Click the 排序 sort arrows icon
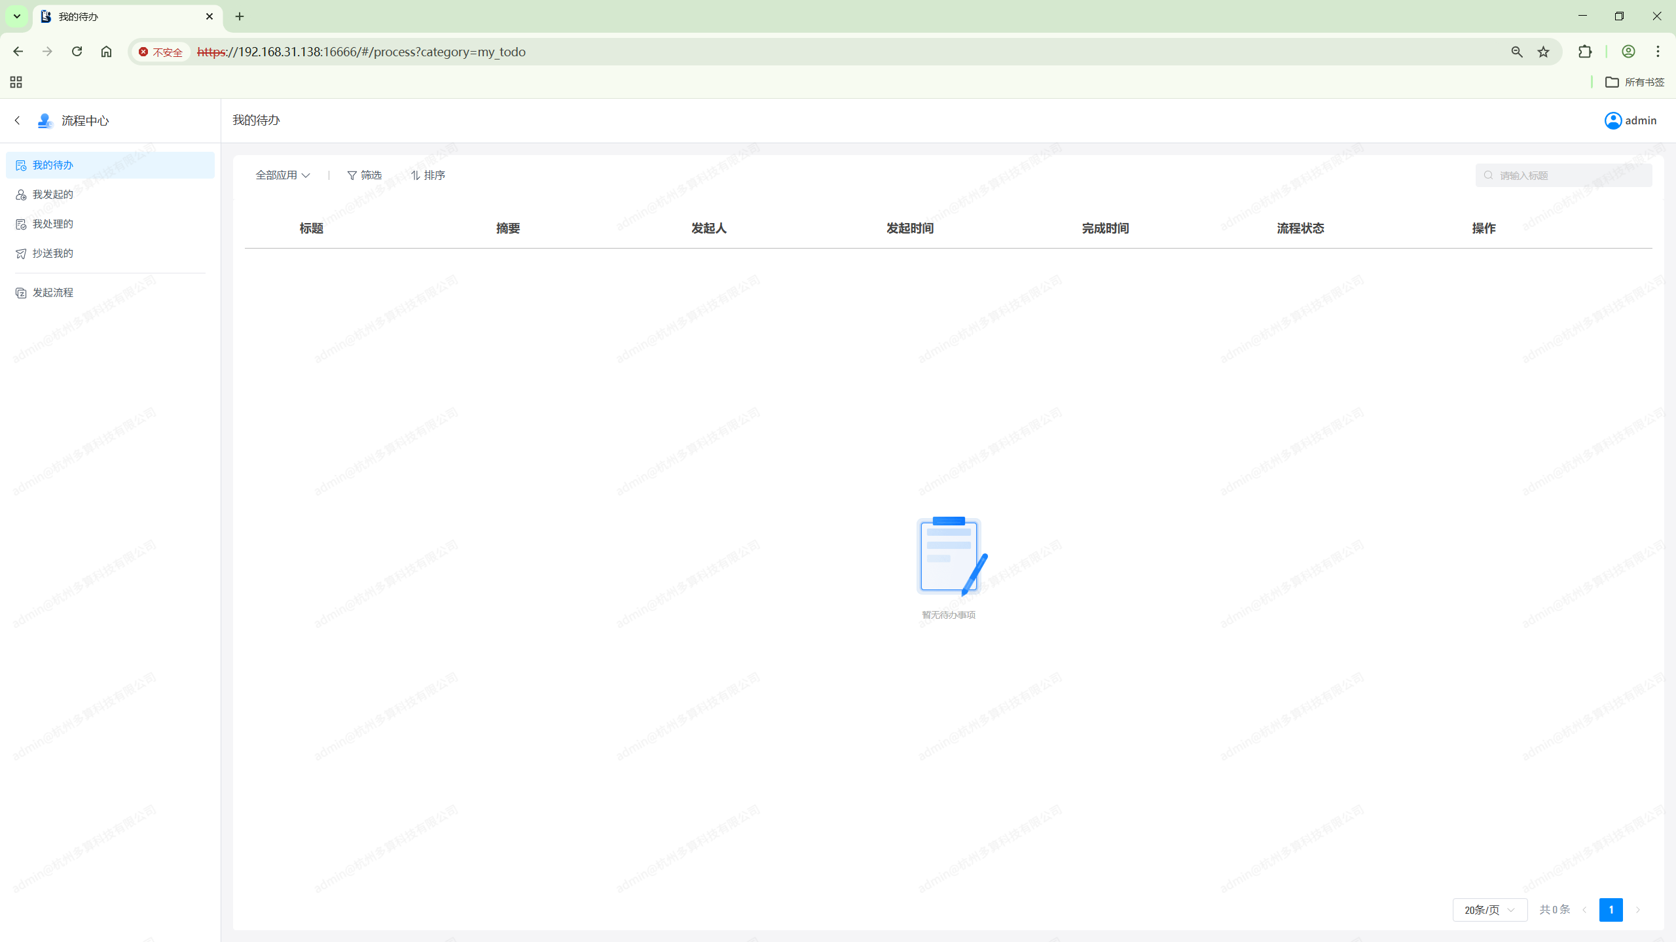The image size is (1676, 942). tap(416, 175)
